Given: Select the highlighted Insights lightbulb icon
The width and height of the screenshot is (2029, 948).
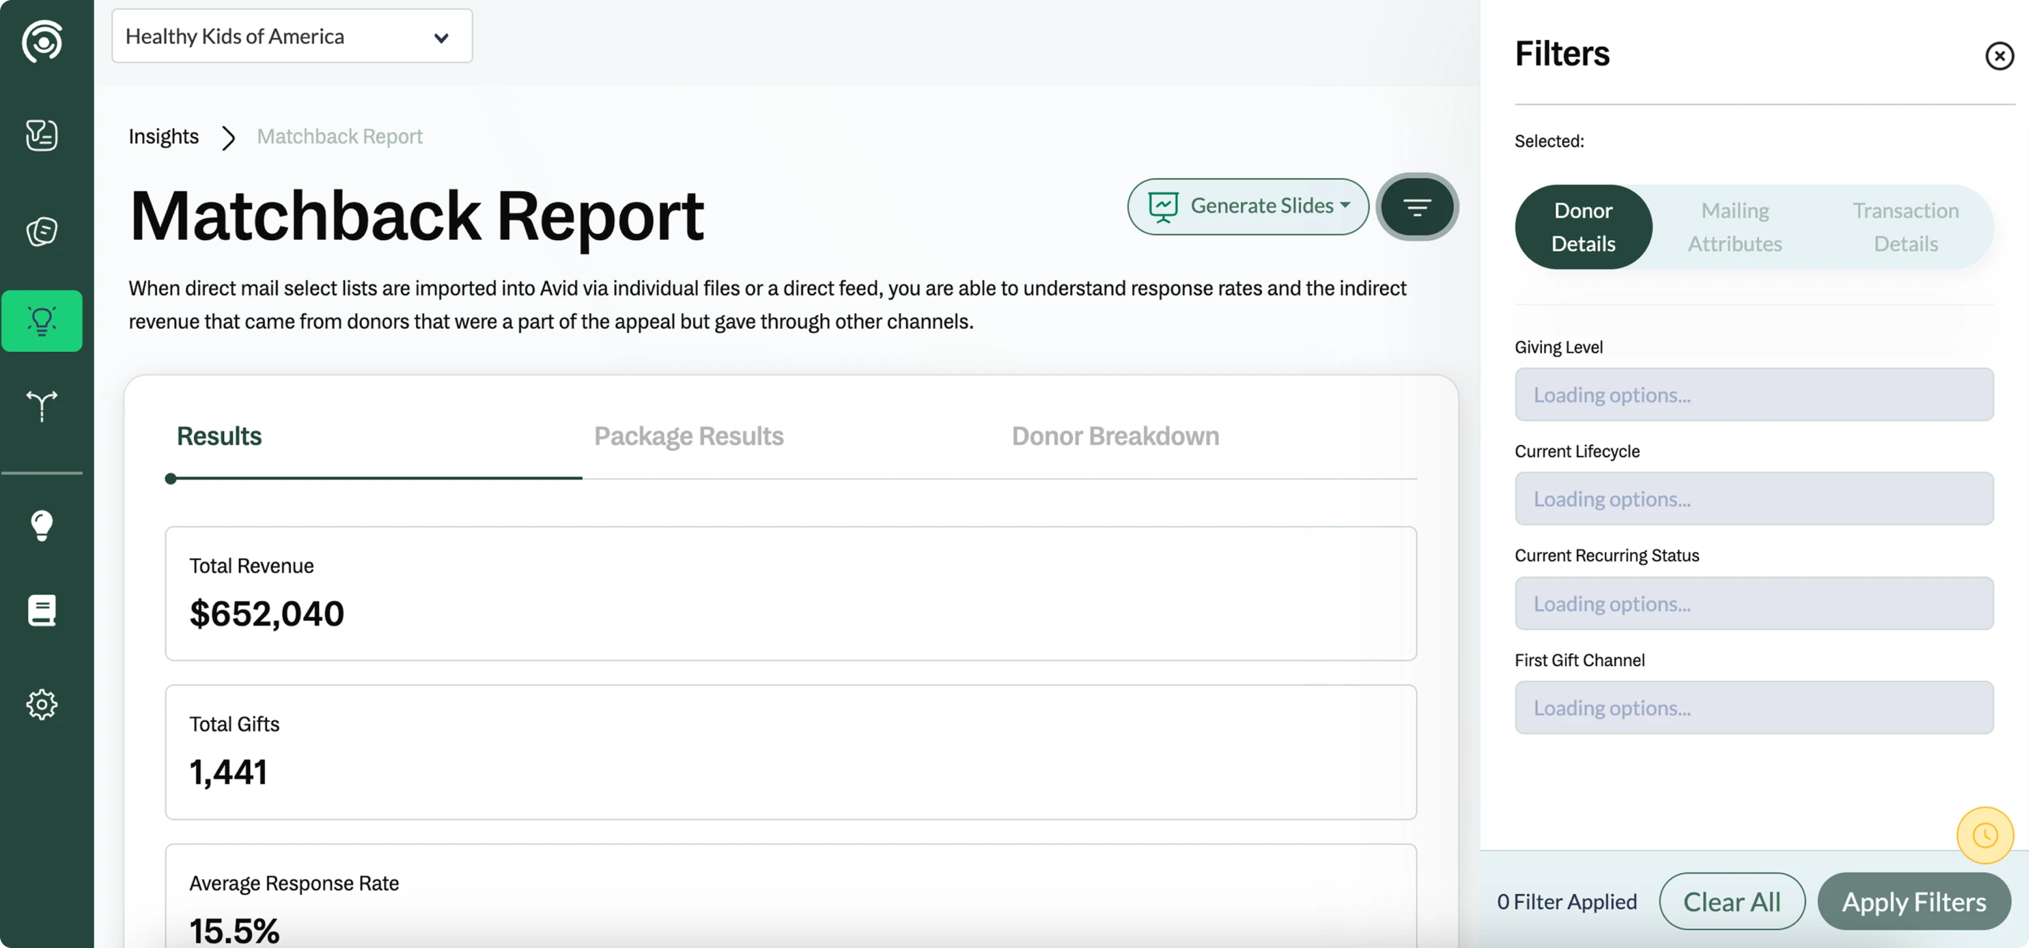Looking at the screenshot, I should [x=42, y=321].
